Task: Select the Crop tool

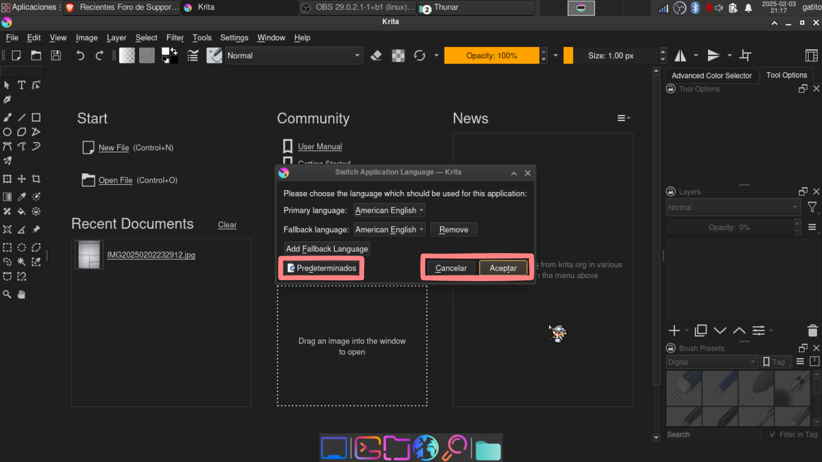Action: point(36,179)
